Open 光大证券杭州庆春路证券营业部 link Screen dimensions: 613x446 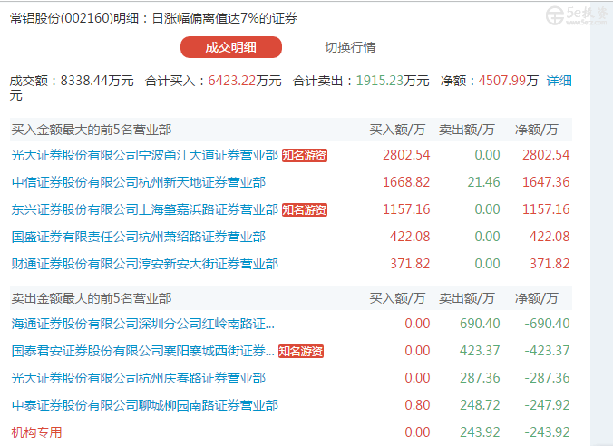(x=139, y=378)
